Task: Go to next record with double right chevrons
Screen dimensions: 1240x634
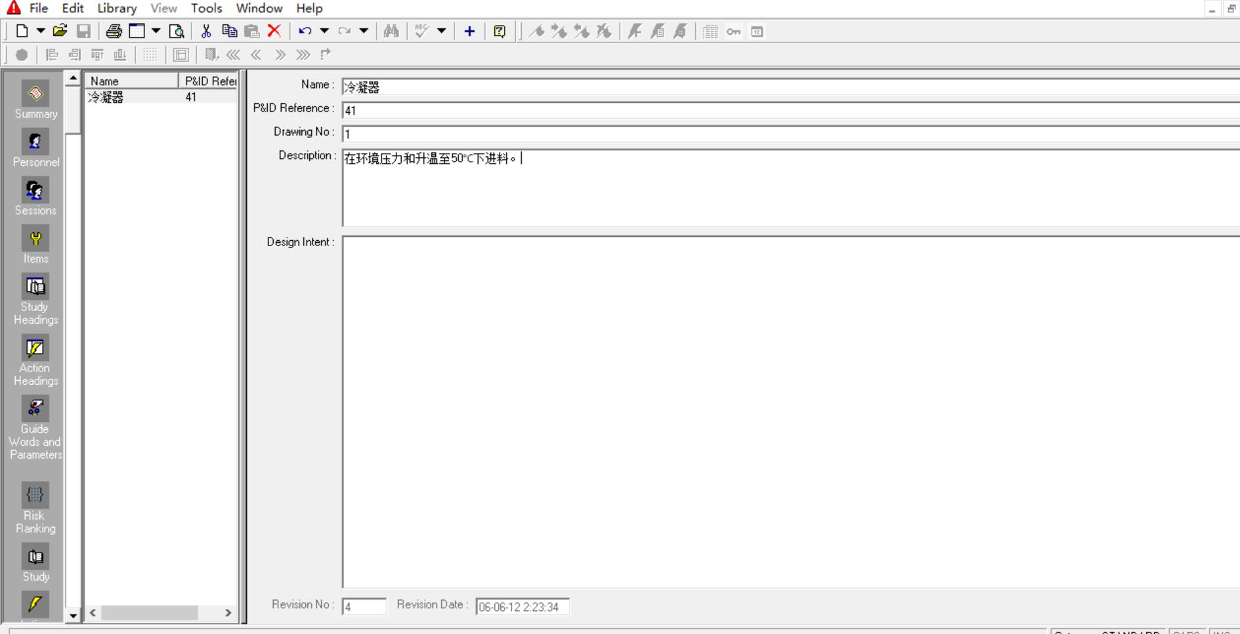Action: [280, 54]
